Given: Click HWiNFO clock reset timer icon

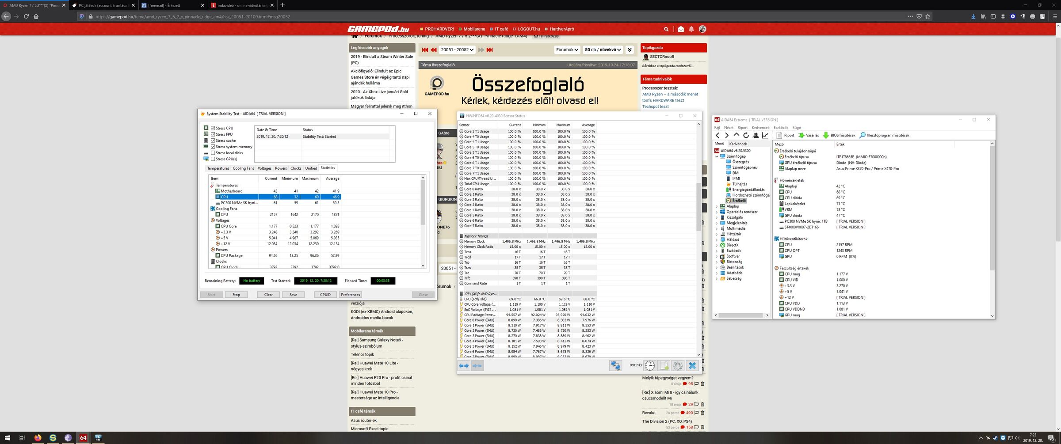Looking at the screenshot, I should tap(649, 366).
